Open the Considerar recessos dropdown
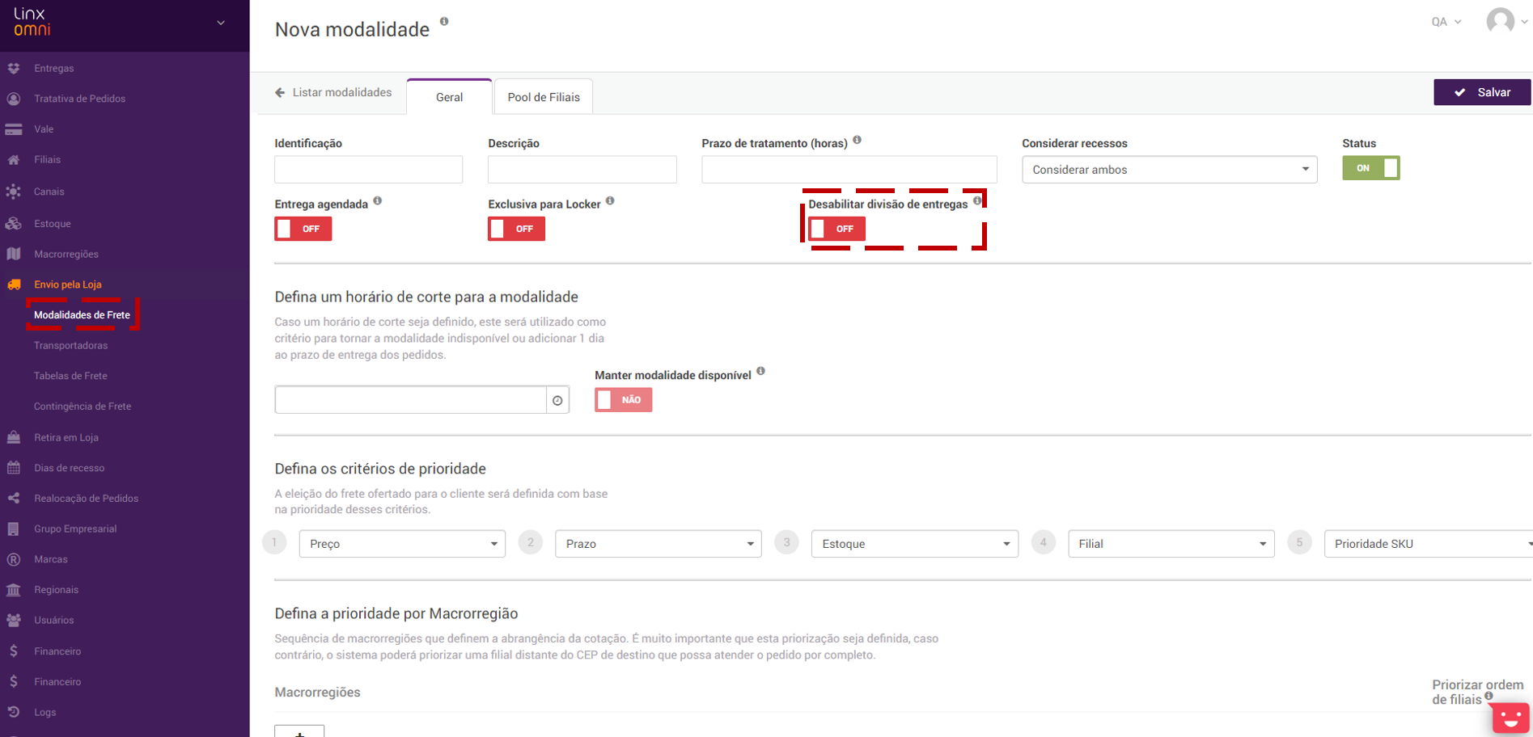Image resolution: width=1533 pixels, height=737 pixels. 1169,170
